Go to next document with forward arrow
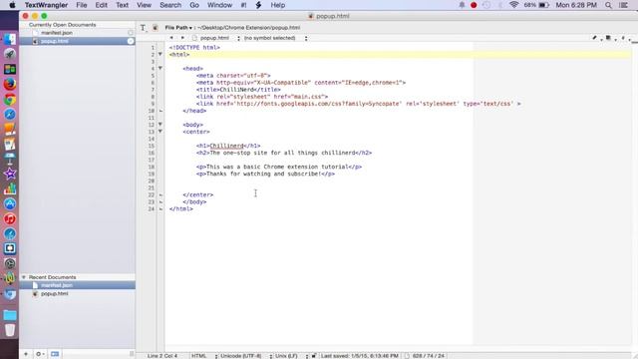The image size is (638, 359). 182,38
